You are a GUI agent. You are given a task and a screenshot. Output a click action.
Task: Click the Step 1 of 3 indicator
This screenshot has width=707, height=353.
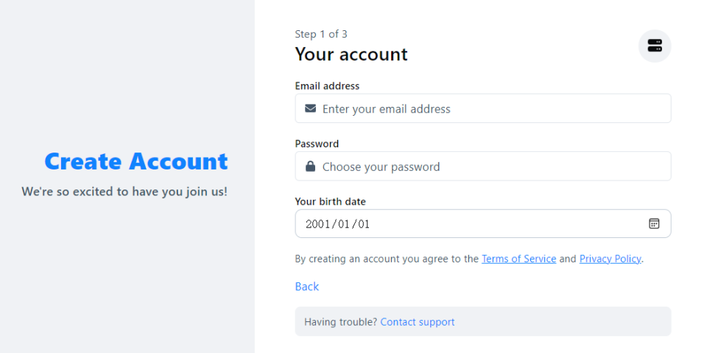pos(321,34)
